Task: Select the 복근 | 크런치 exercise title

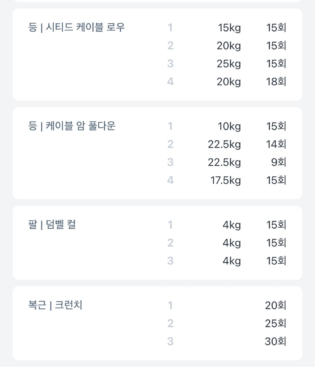Action: tap(55, 305)
